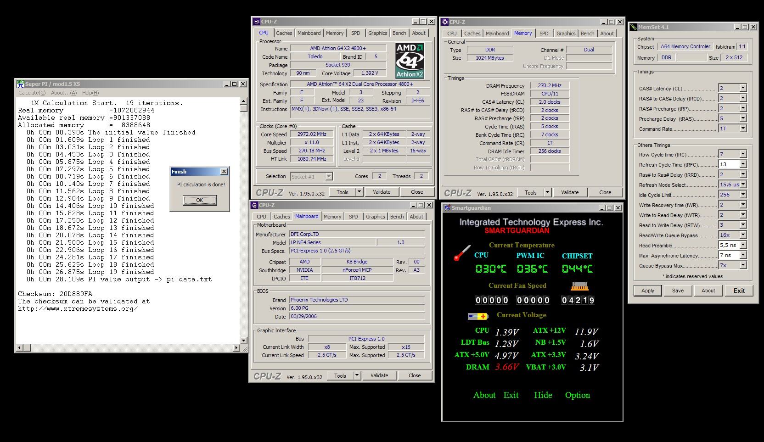Viewport: 764px width, 442px height.
Task: Open RAS# to CAS# Delay dropdown in MemSet
Action: [743, 98]
